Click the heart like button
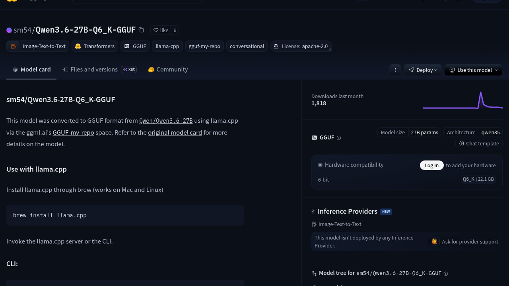Screen dimensions: 509x286 161,30
